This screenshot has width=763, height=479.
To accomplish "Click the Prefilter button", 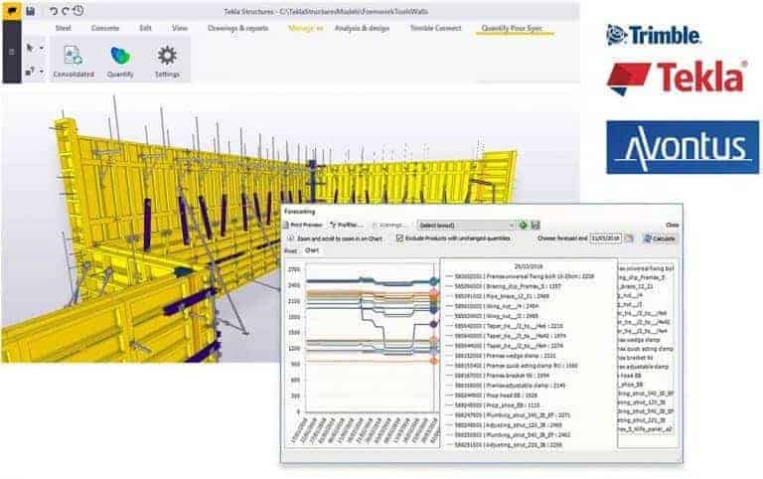I will pyautogui.click(x=346, y=225).
